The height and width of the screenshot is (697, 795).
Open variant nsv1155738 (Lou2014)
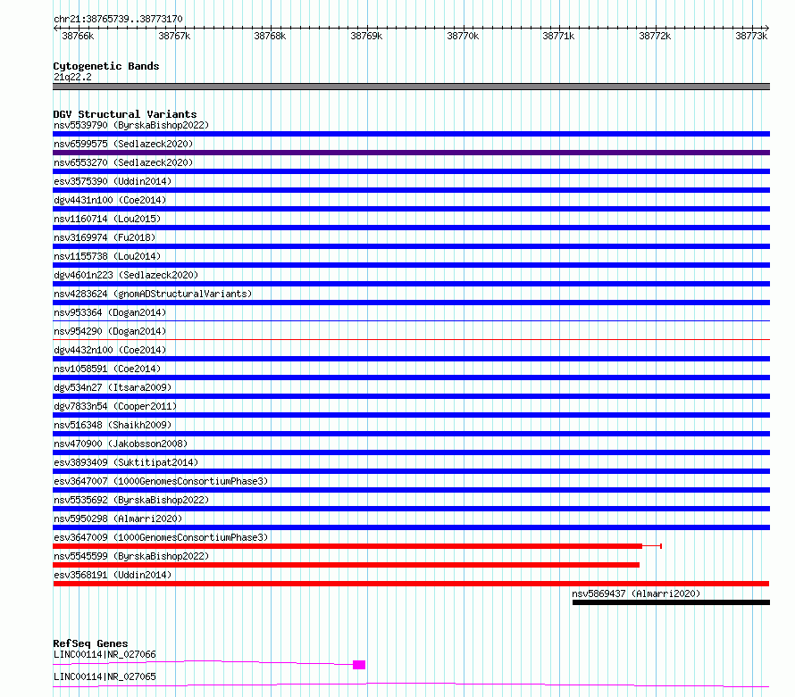[x=107, y=256]
